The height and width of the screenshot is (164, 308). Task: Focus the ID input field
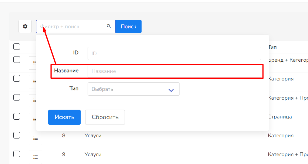[x=174, y=53]
